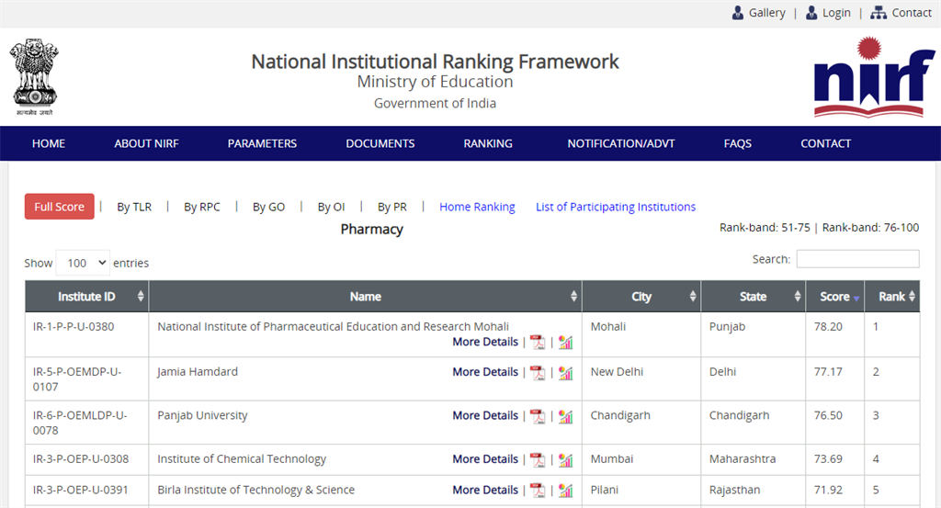Image resolution: width=941 pixels, height=508 pixels.
Task: Click the India national emblem image
Action: [34, 77]
